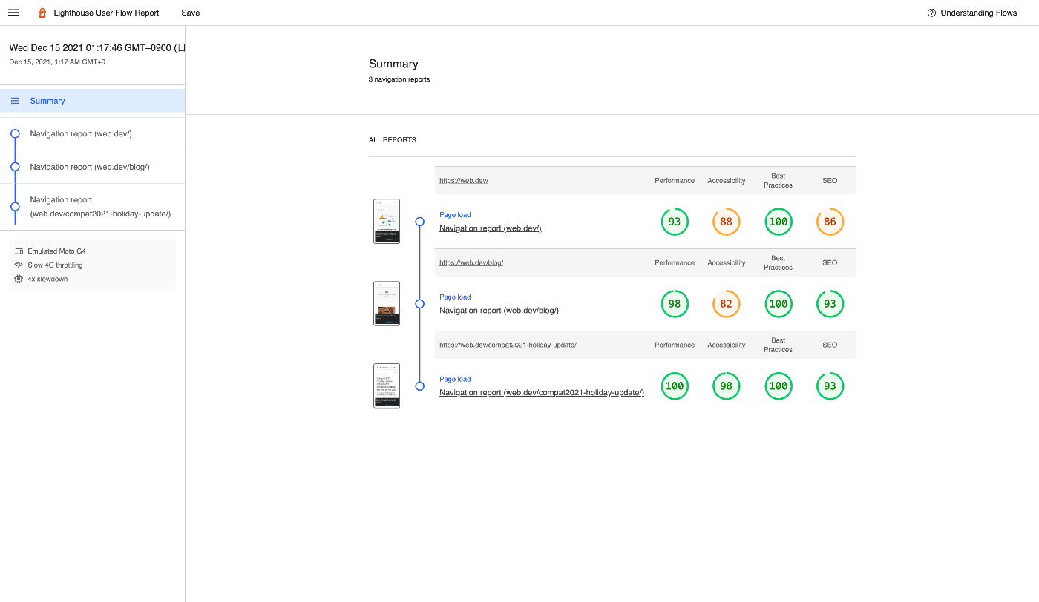The image size is (1039, 602).
Task: Click 'Wed Dec 15 2021 01:17:46' sidebar title
Action: (x=97, y=48)
